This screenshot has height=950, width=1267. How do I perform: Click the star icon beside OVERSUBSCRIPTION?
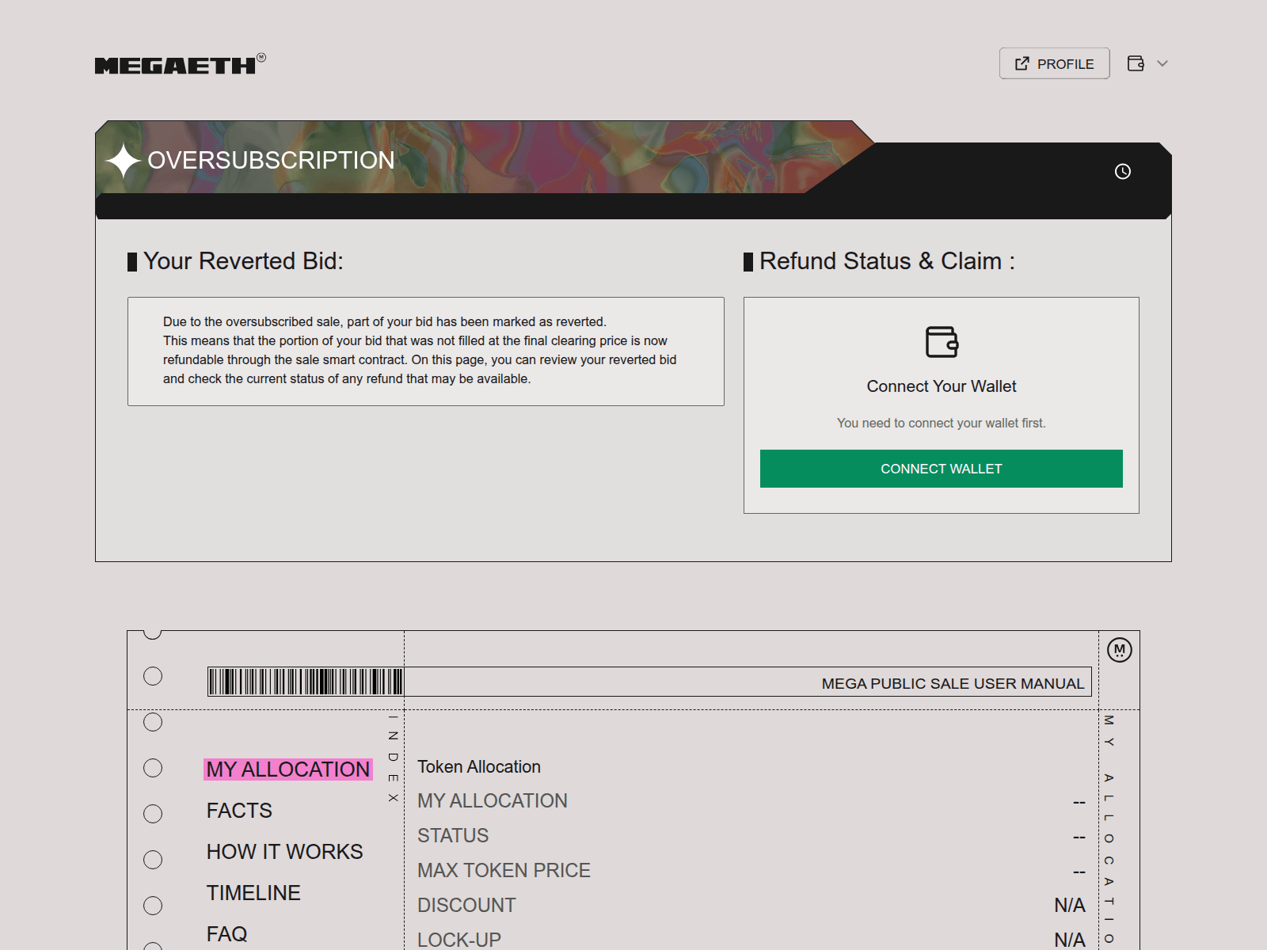124,161
